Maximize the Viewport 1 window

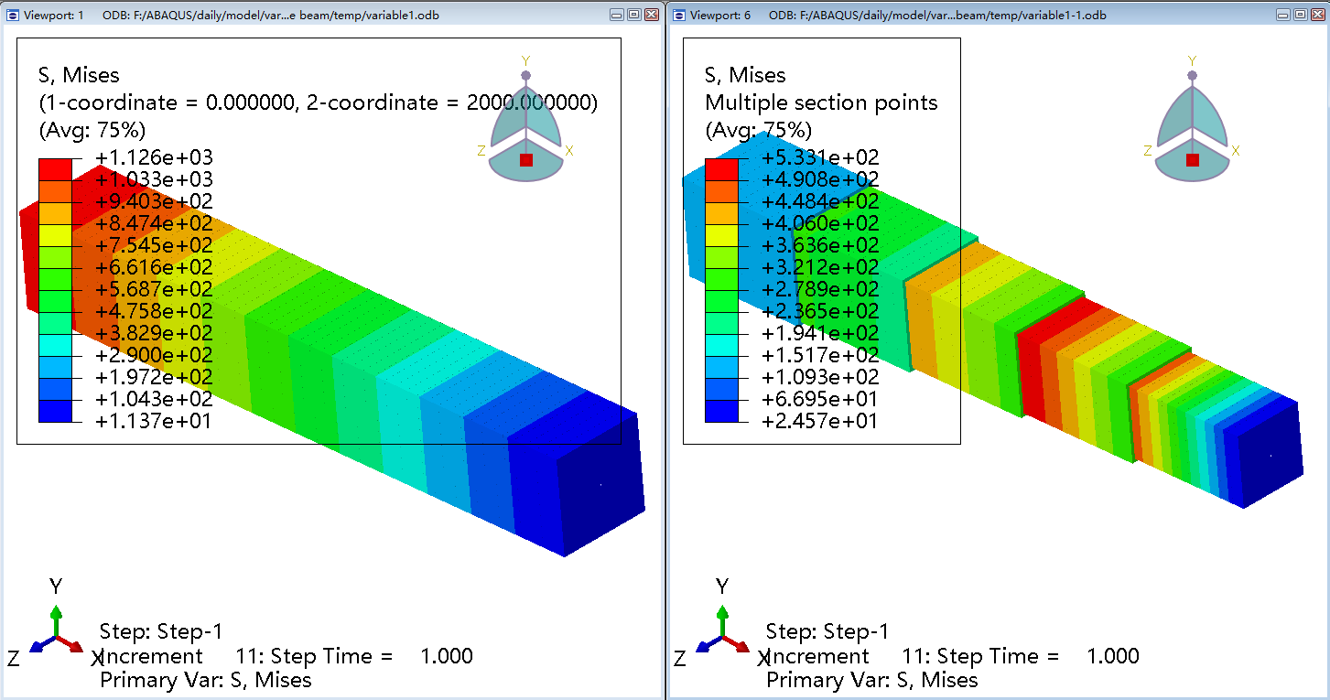tap(634, 15)
